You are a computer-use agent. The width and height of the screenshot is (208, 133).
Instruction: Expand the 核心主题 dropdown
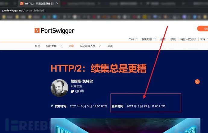54,46
